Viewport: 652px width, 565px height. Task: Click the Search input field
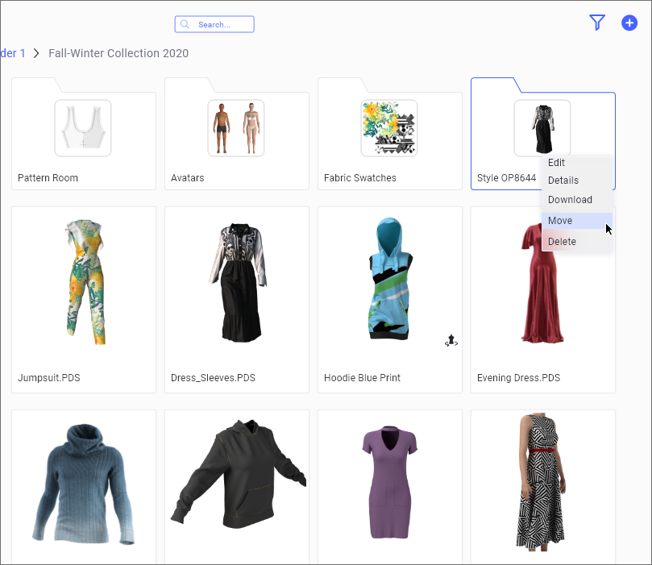pyautogui.click(x=214, y=24)
